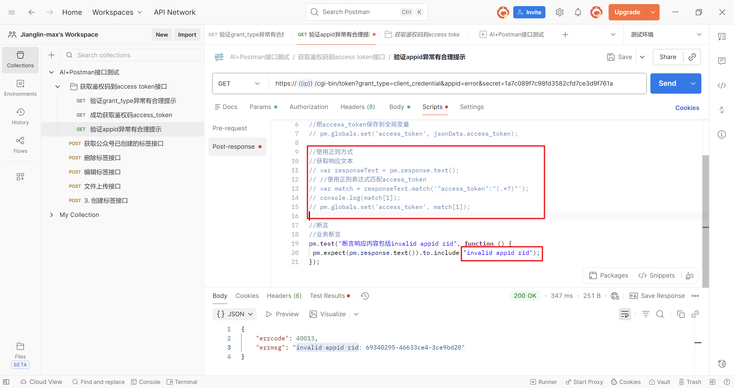Open request info icon in right sidebar

[x=722, y=134]
